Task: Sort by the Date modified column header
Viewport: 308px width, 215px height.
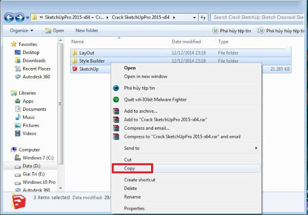Action: tap(186, 41)
